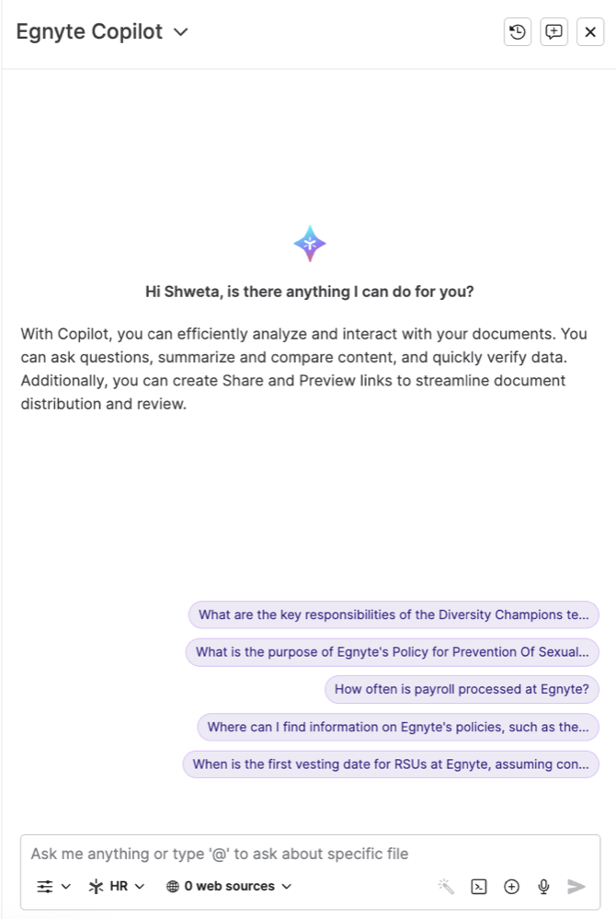Activate the microphone for voice input

click(543, 886)
